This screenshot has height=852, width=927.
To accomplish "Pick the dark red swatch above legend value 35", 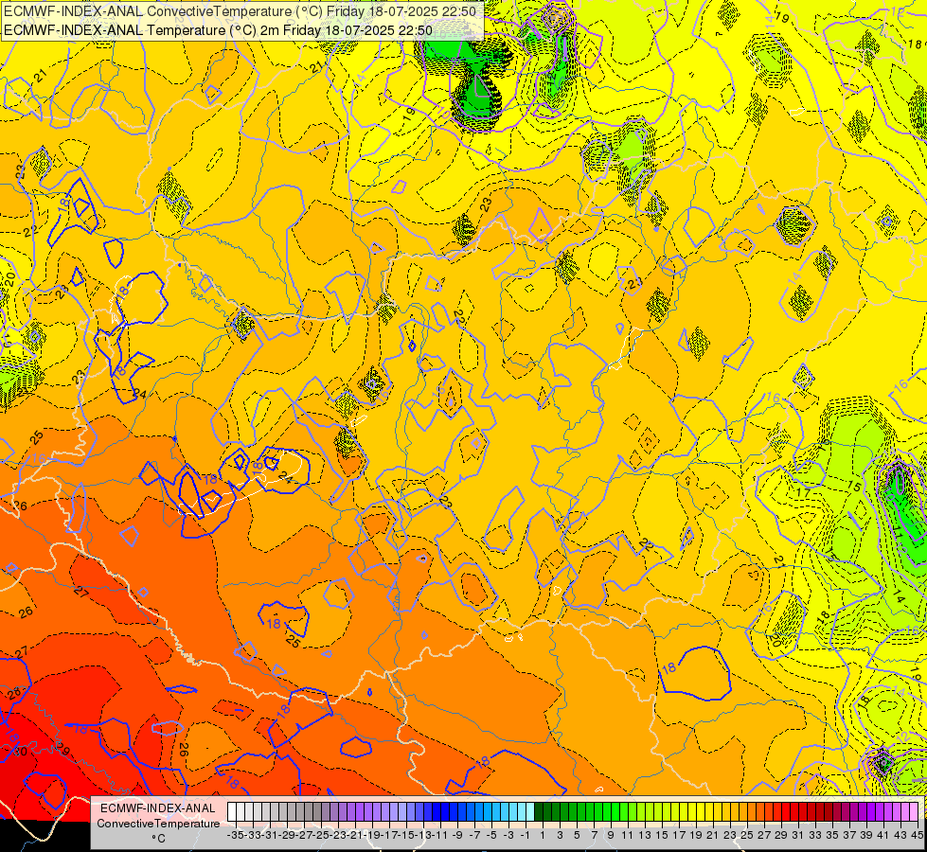I will pos(829,812).
